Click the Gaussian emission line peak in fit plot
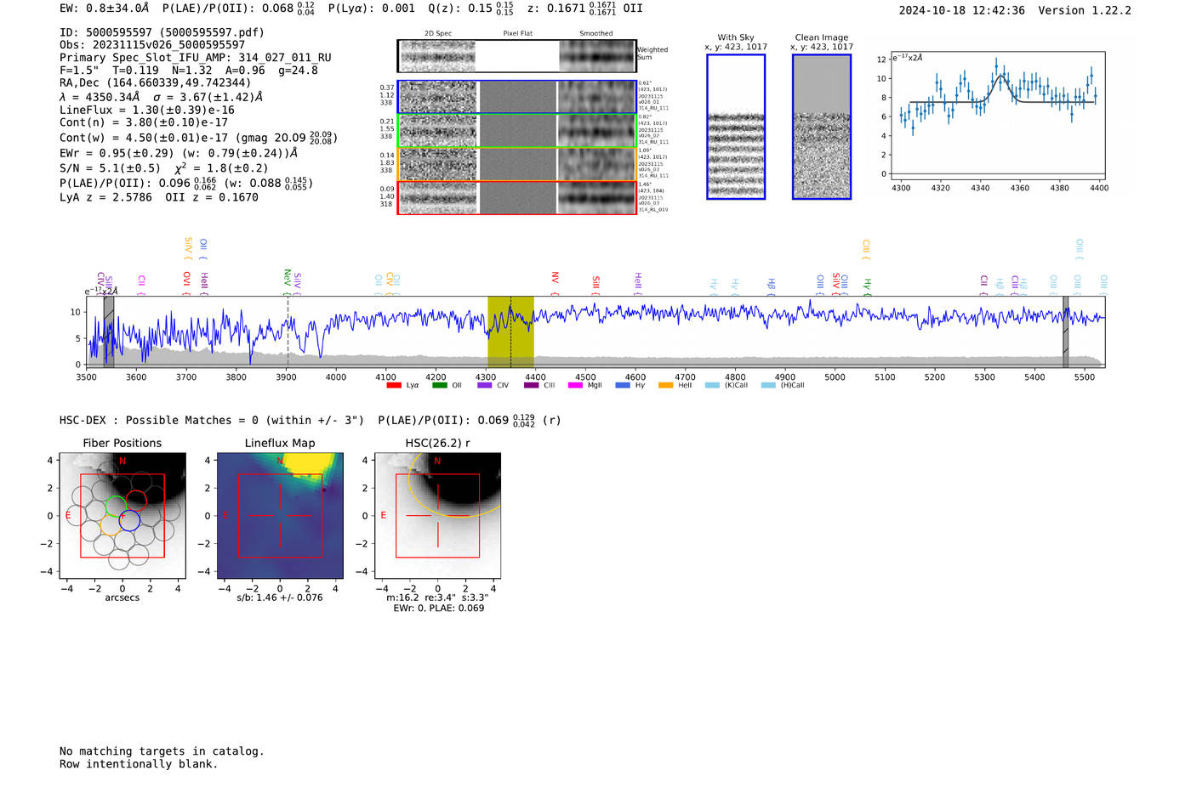 click(x=1000, y=76)
